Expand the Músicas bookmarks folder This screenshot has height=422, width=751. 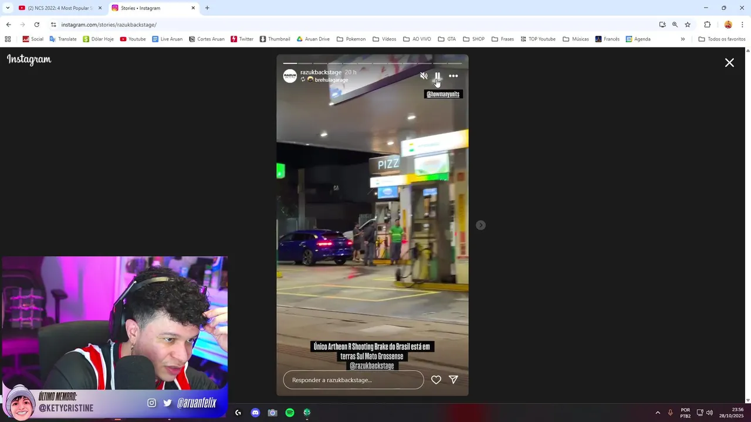[x=576, y=39]
